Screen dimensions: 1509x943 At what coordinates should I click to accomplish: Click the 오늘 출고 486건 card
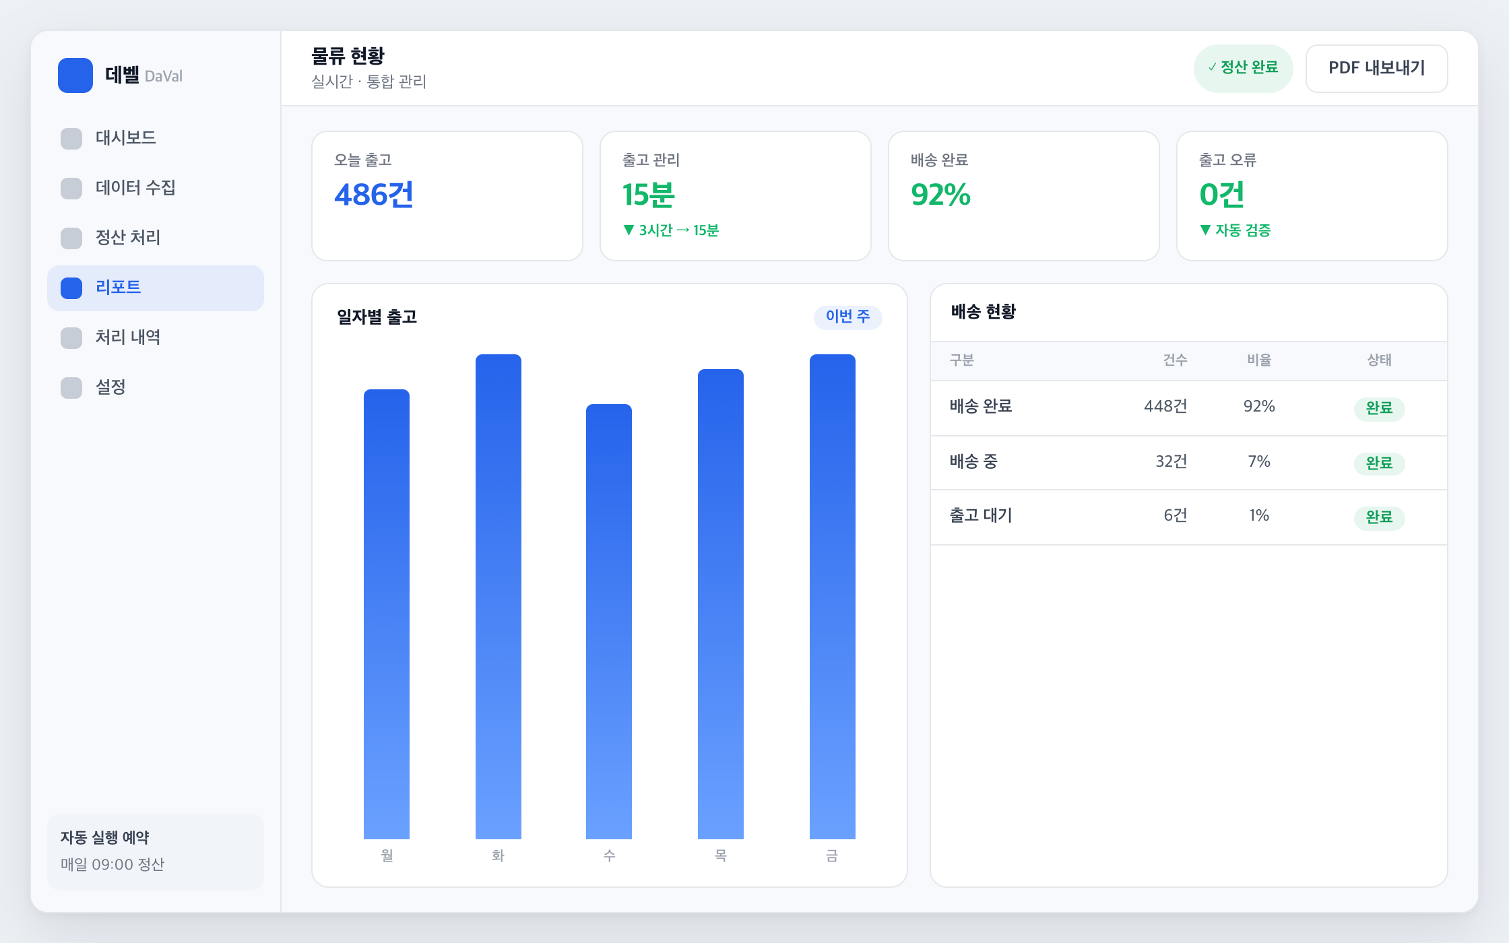click(447, 196)
